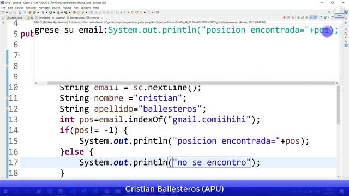Click the New file toolbar icon
The height and width of the screenshot is (196, 349).
[x=3, y=13]
